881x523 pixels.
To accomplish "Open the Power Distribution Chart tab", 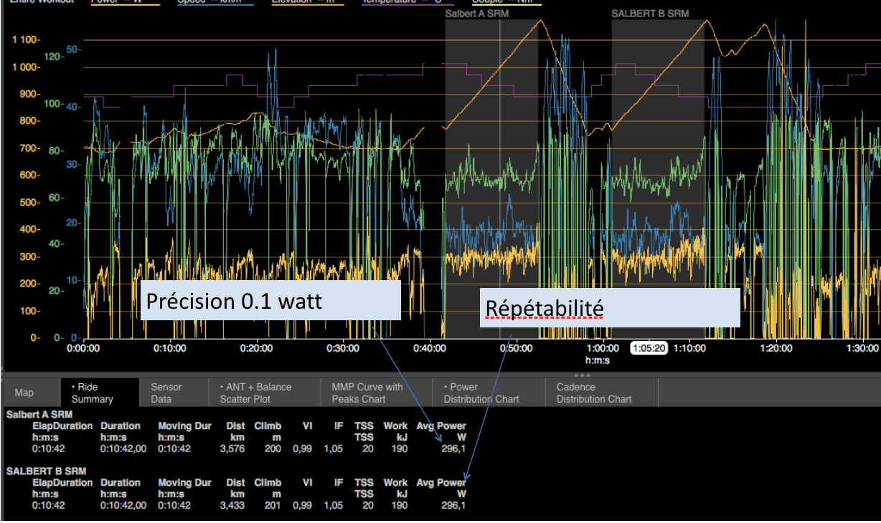I will tap(481, 393).
